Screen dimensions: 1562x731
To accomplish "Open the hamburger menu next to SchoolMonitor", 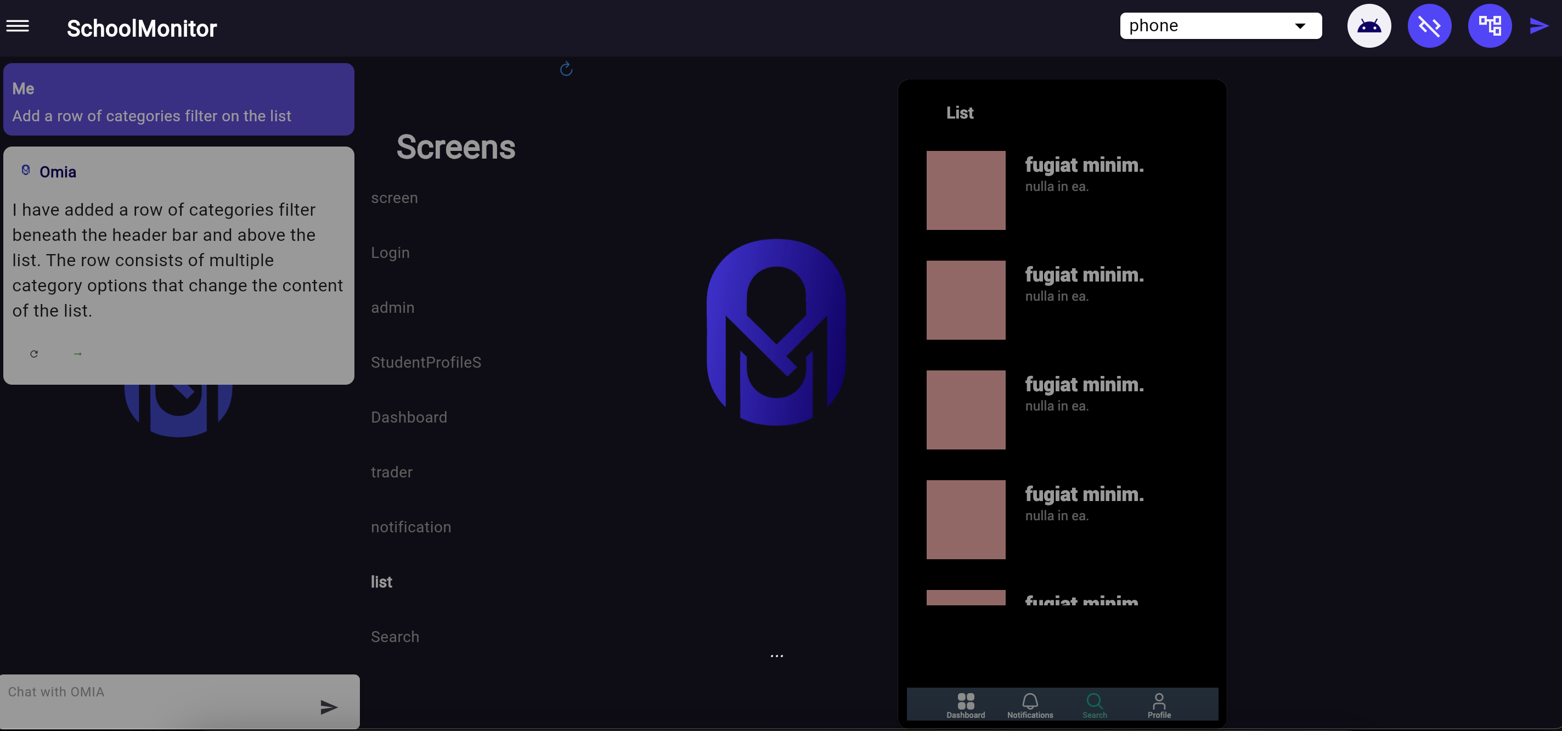I will click(18, 25).
